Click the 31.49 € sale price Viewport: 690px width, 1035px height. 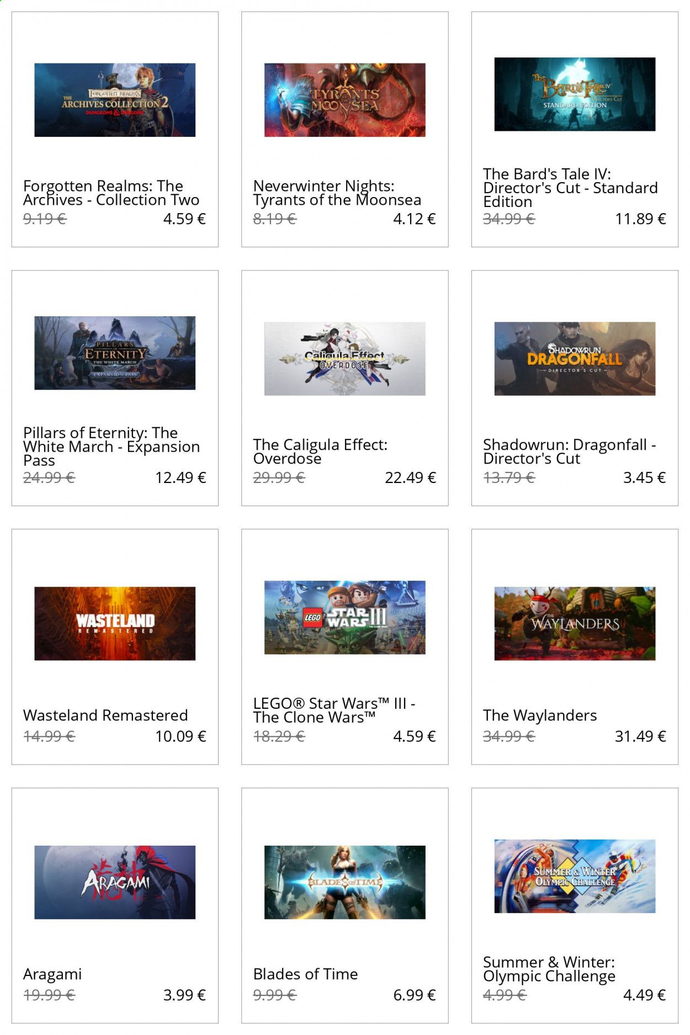tap(640, 736)
